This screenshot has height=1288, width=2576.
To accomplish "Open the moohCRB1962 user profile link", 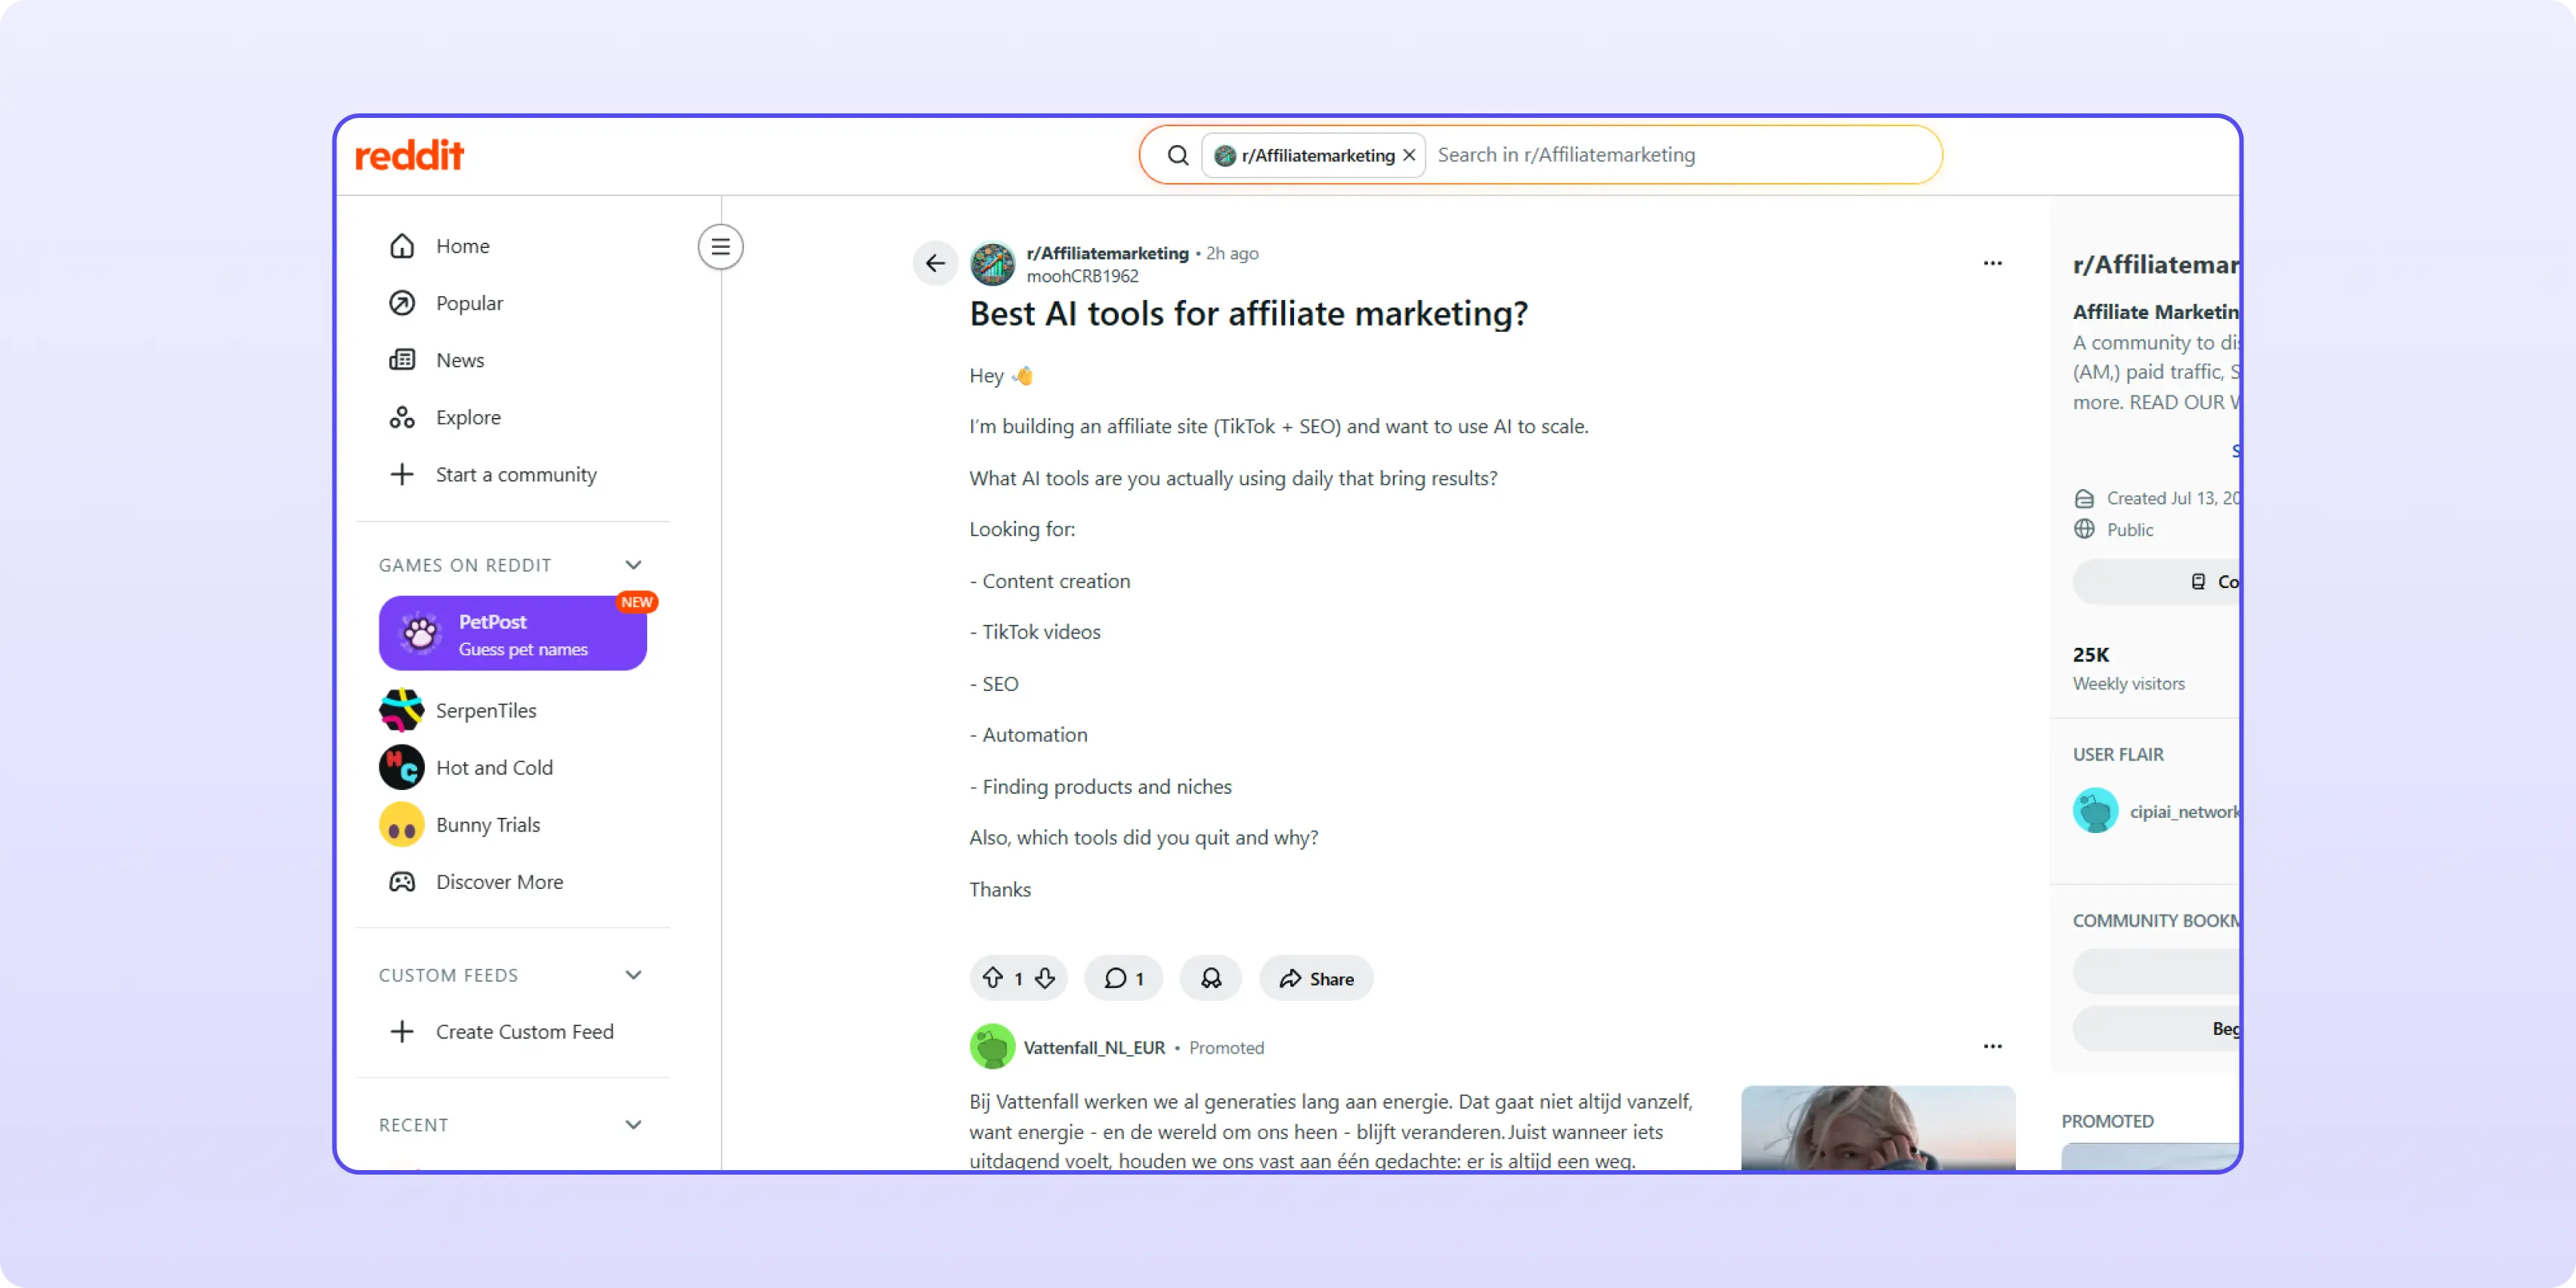I will click(1082, 276).
